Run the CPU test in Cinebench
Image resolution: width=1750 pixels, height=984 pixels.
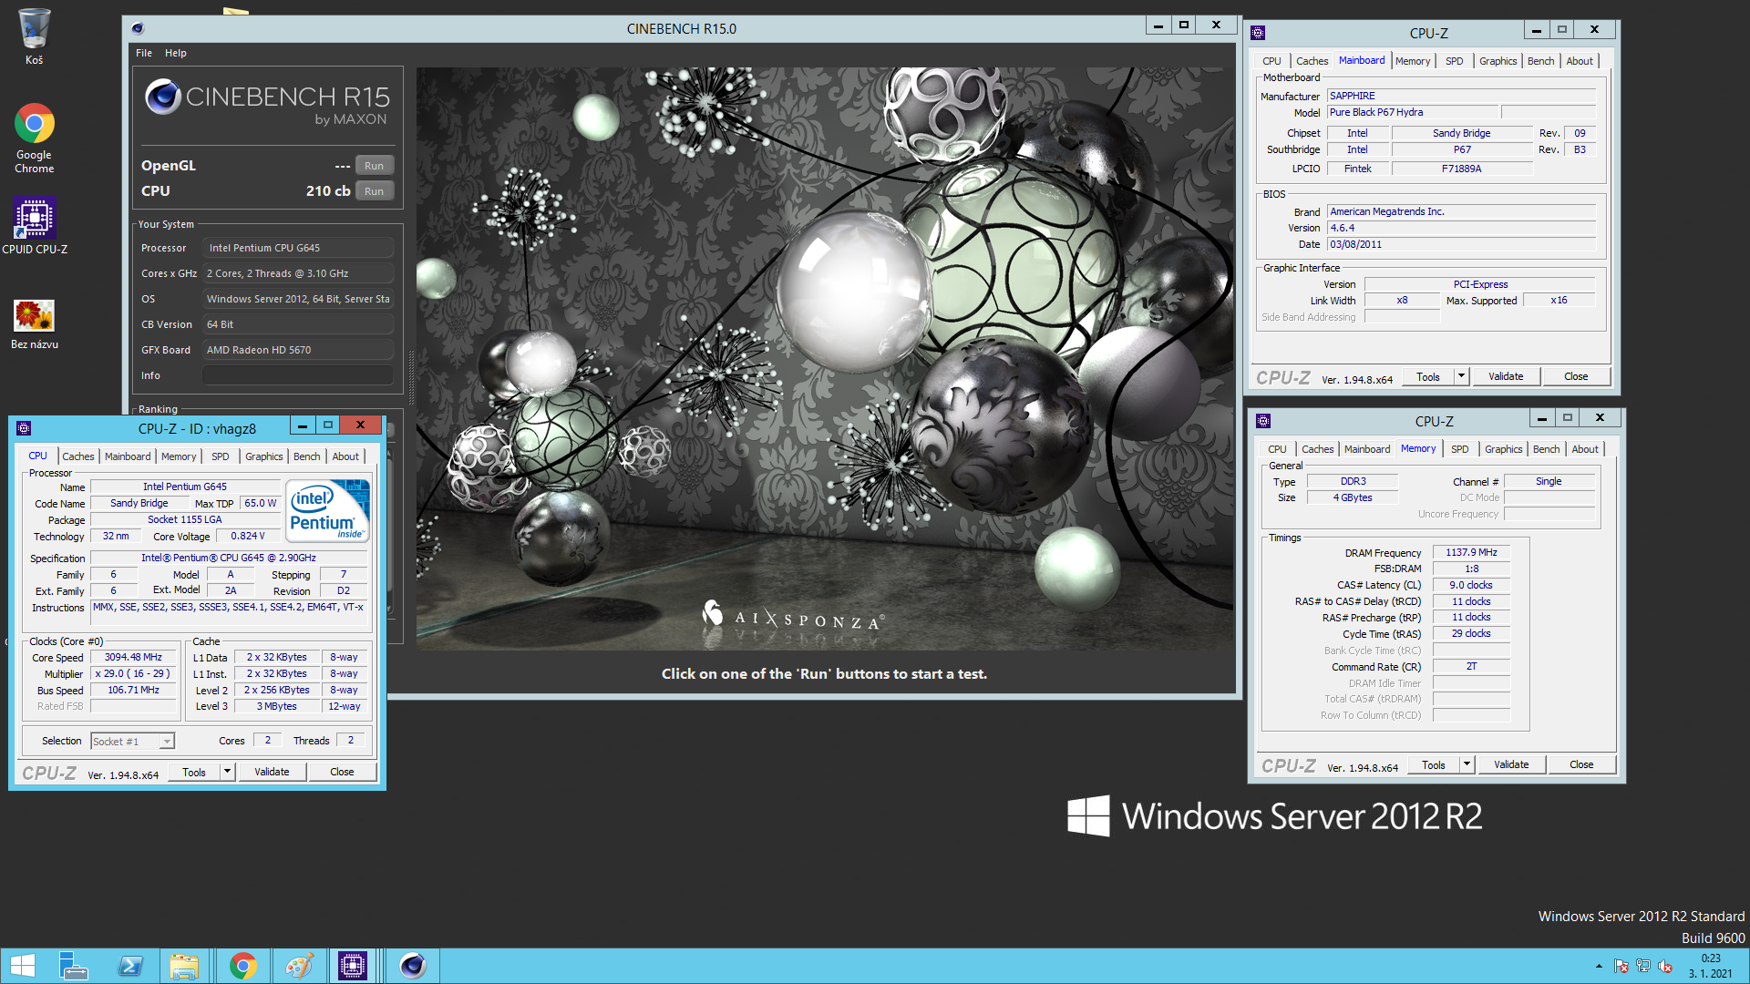pyautogui.click(x=374, y=191)
